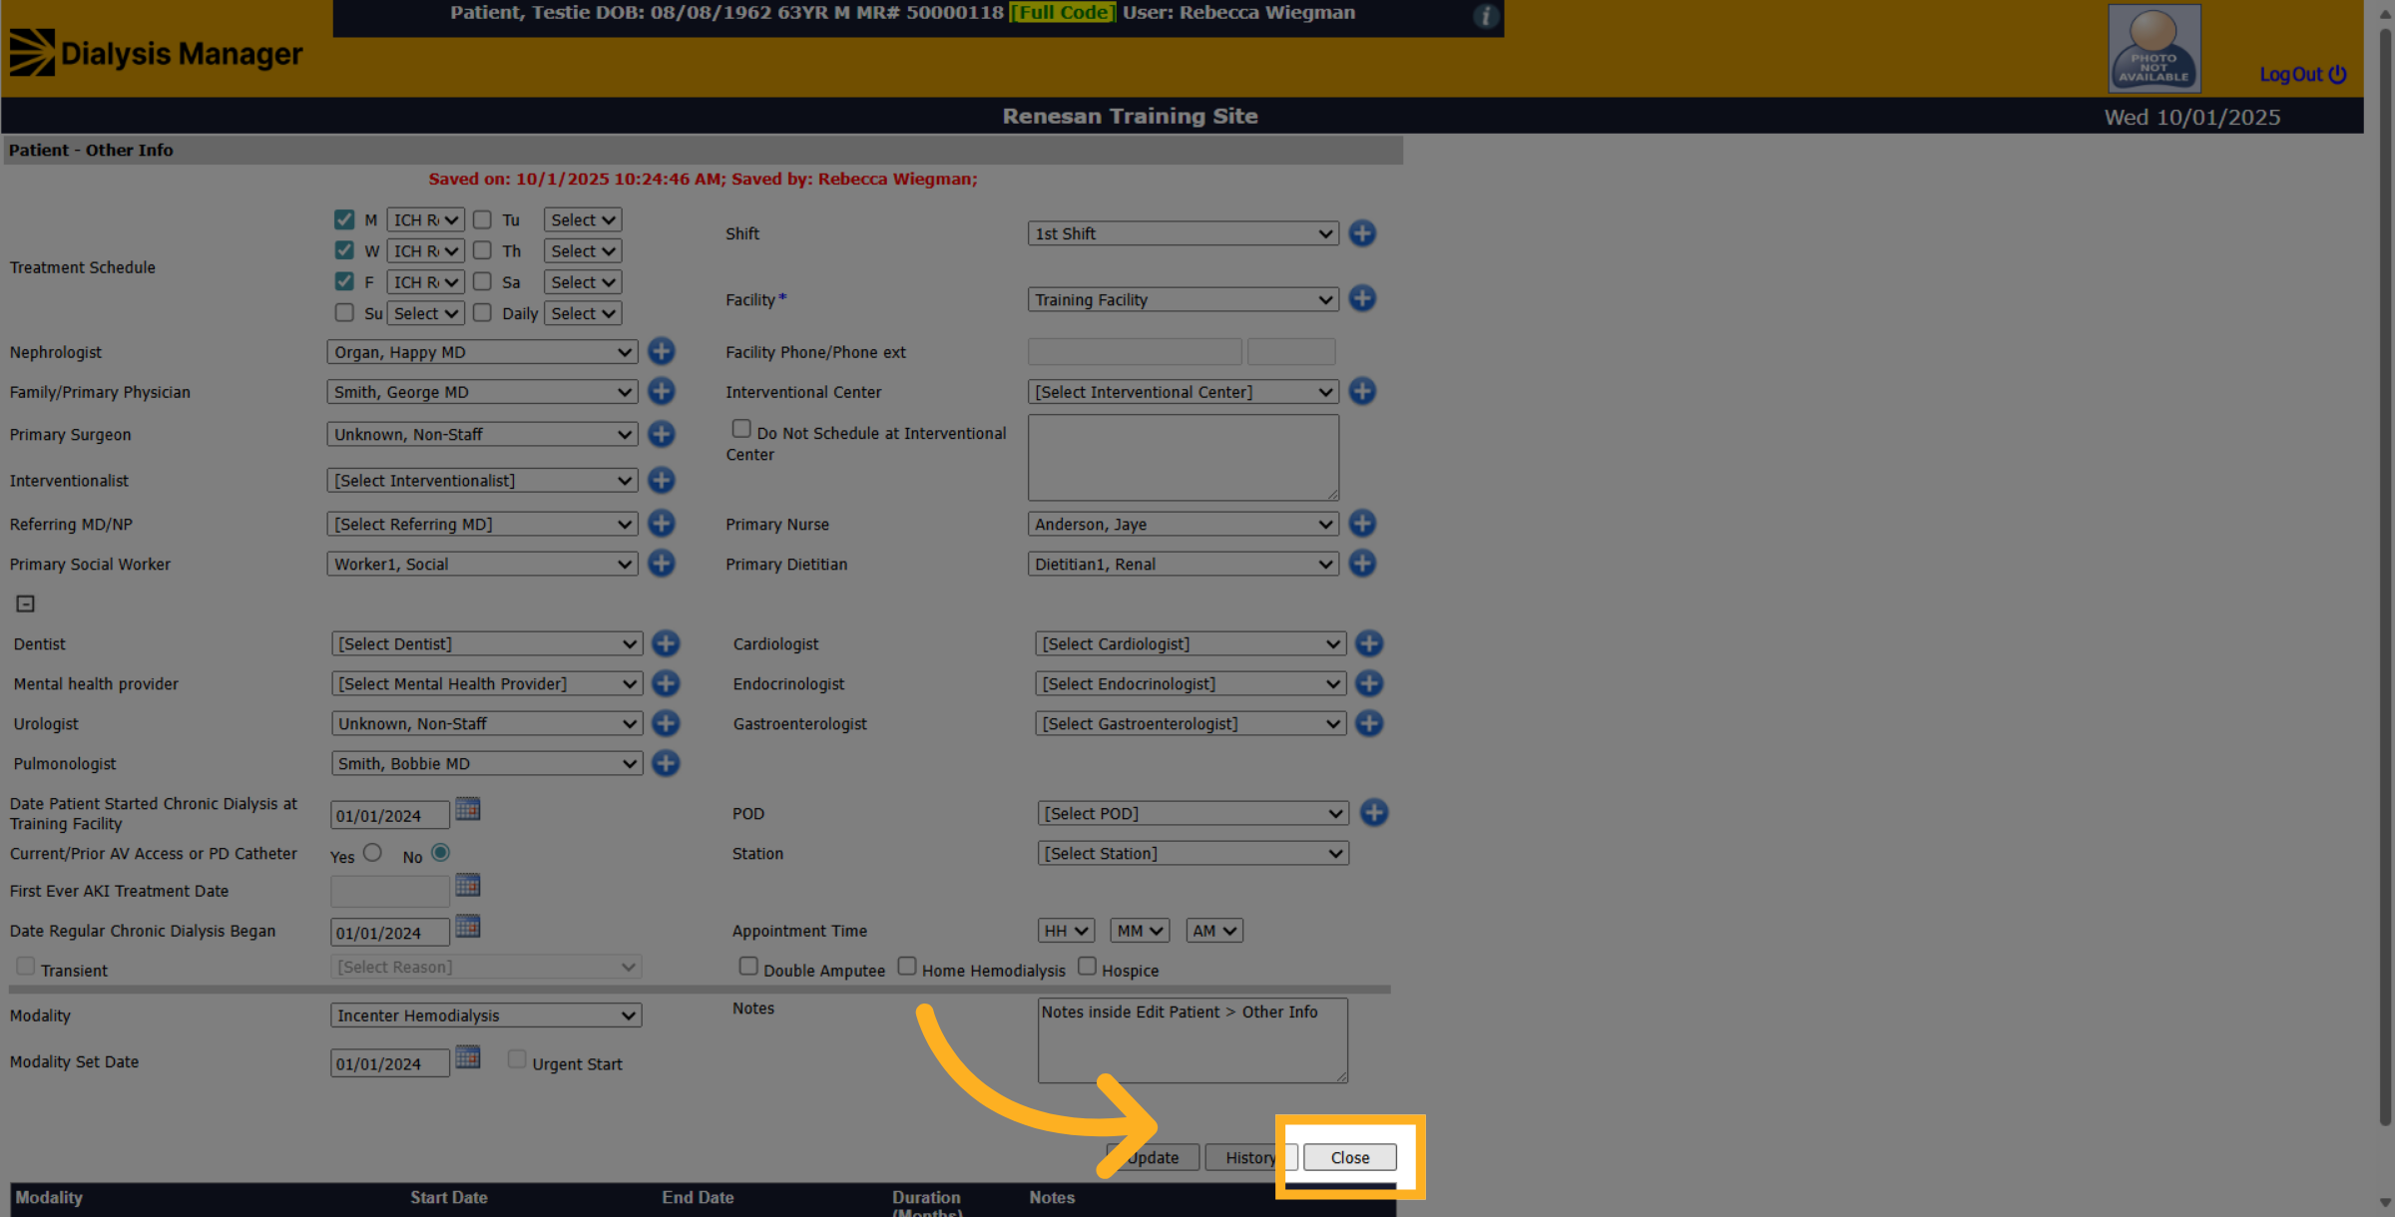Open the Primary Dietitian dropdown
Viewport: 2395px width, 1217px height.
click(1183, 564)
